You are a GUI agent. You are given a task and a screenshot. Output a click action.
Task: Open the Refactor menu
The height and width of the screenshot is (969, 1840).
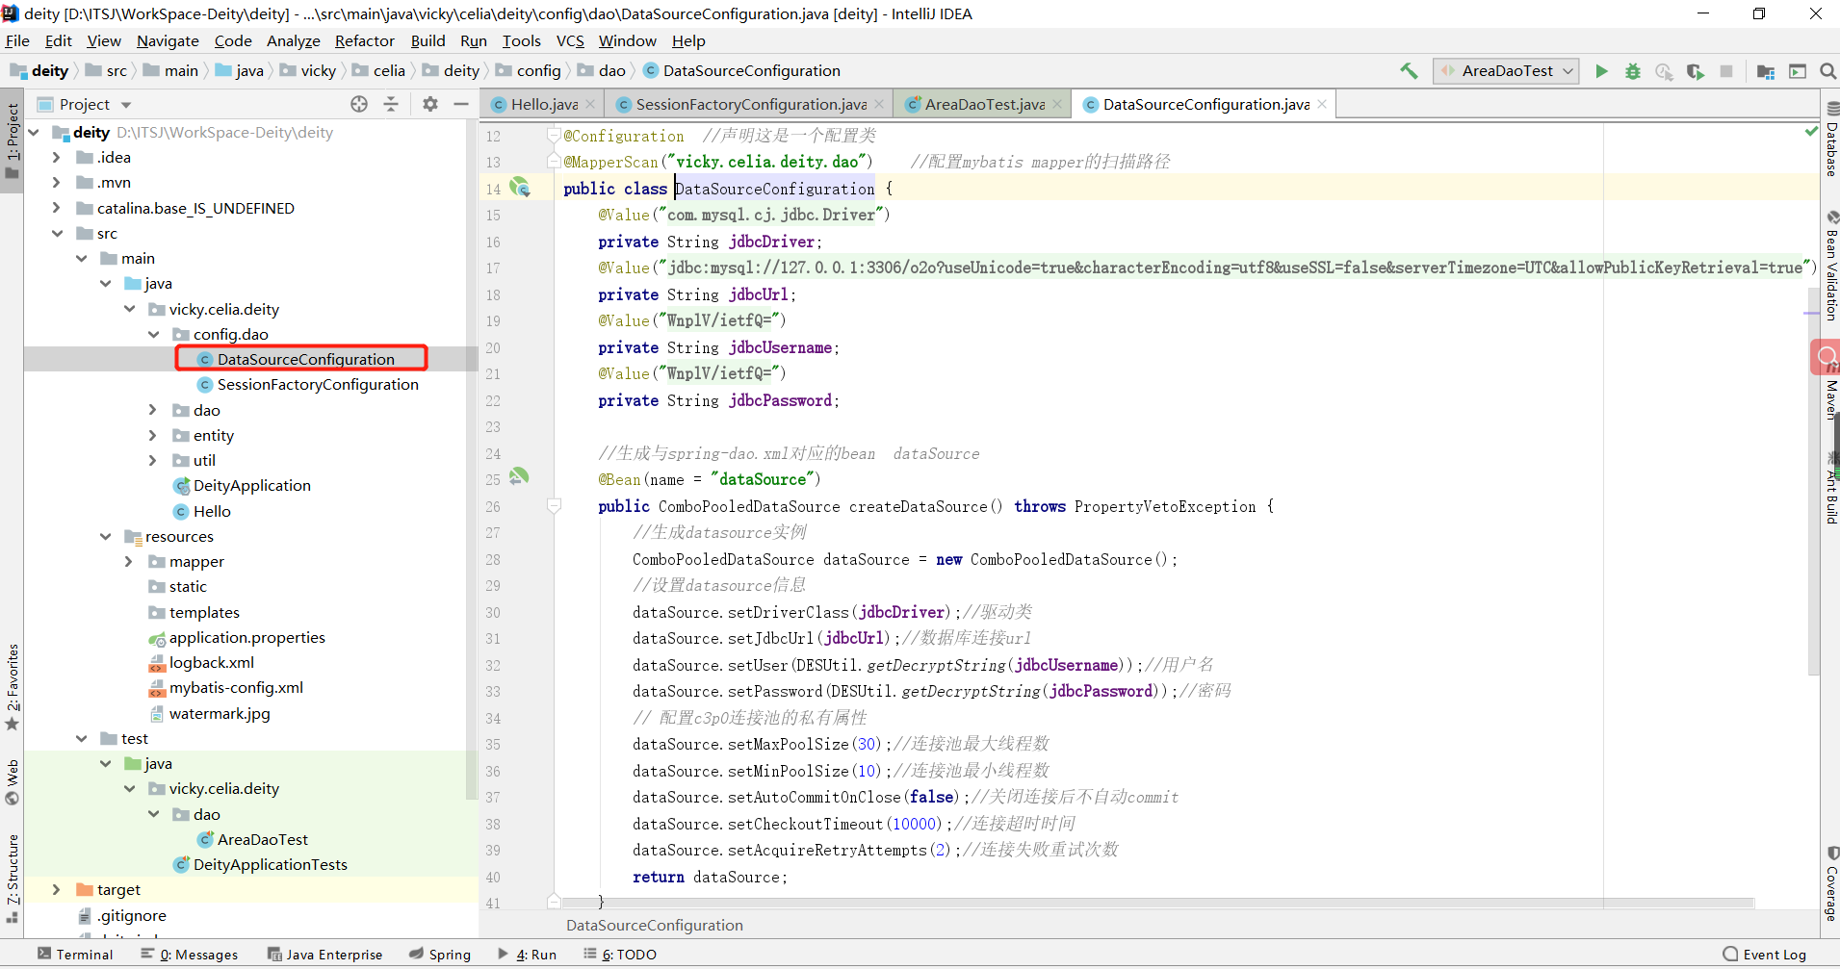(x=364, y=40)
